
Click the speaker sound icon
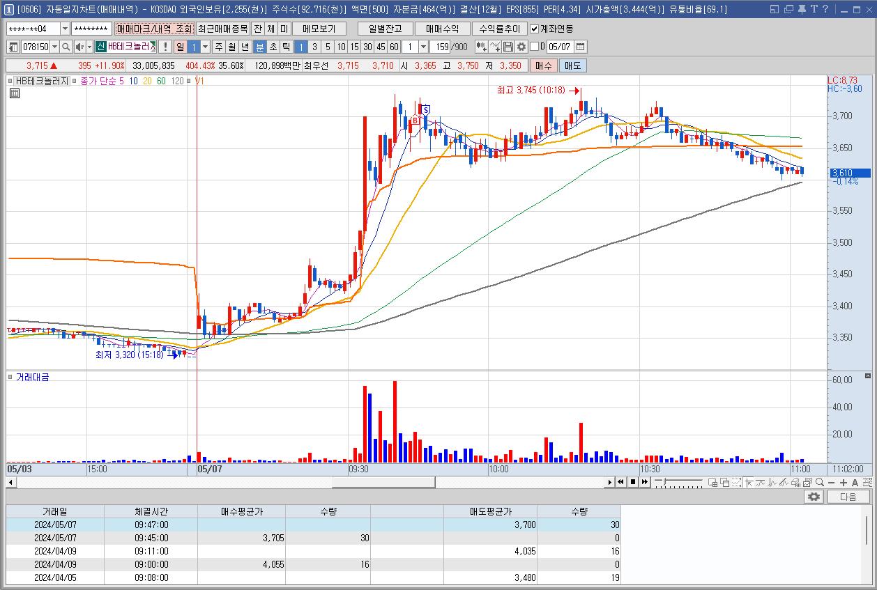pos(79,47)
